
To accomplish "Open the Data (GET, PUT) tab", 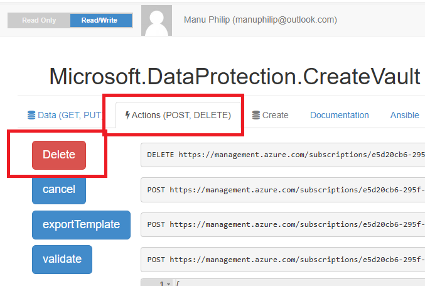I will (x=65, y=115).
